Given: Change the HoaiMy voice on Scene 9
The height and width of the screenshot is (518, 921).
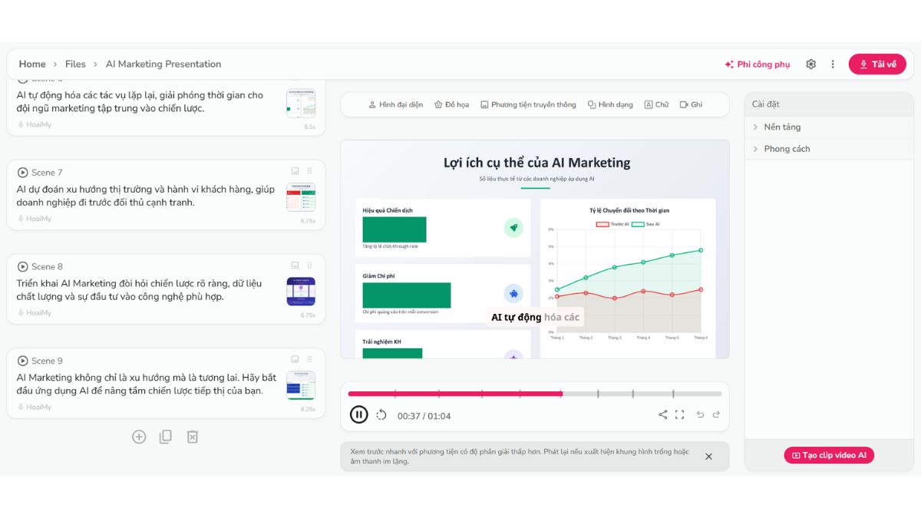Looking at the screenshot, I should (x=35, y=407).
